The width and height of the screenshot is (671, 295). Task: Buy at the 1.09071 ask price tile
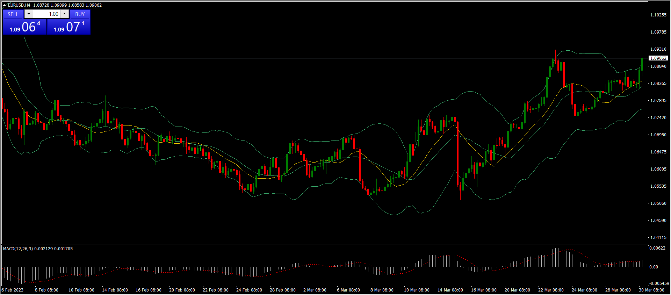(69, 27)
